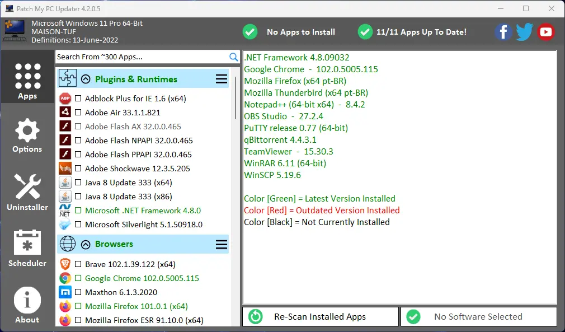Click the Plugins & Runtimes puzzle icon
565x332 pixels.
coord(68,79)
